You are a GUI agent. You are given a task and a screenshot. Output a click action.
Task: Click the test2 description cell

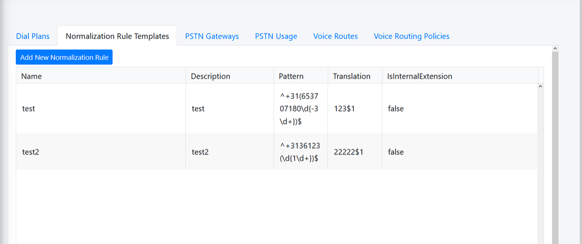coord(200,152)
